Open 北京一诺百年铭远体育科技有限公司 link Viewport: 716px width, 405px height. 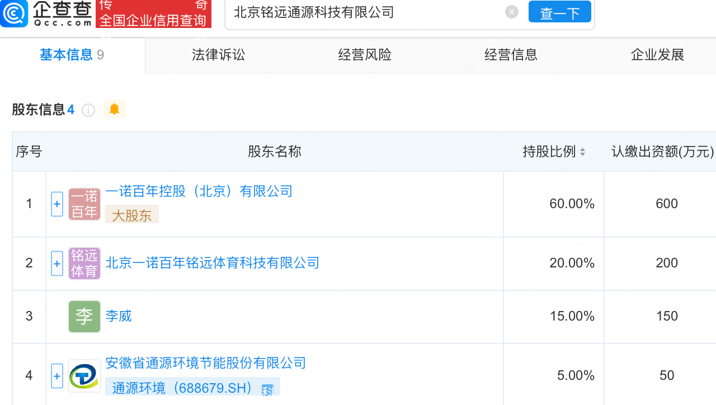(x=213, y=262)
